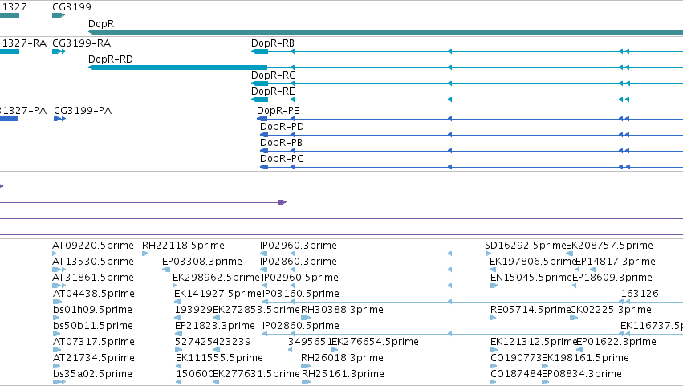Click the EP14817.3prime EST label
Viewport: 683px width, 386px height.
(616, 262)
